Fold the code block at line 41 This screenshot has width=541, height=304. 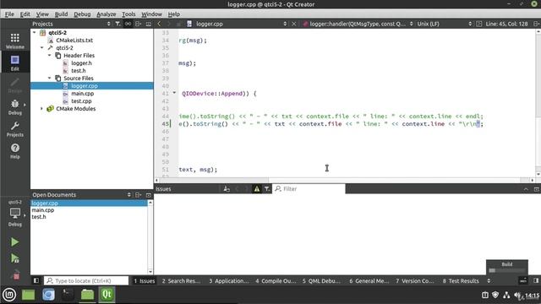pos(174,93)
